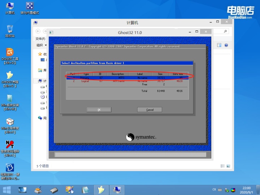Click the Label column header
Viewport: 260px width, 195px height.
(x=140, y=74)
